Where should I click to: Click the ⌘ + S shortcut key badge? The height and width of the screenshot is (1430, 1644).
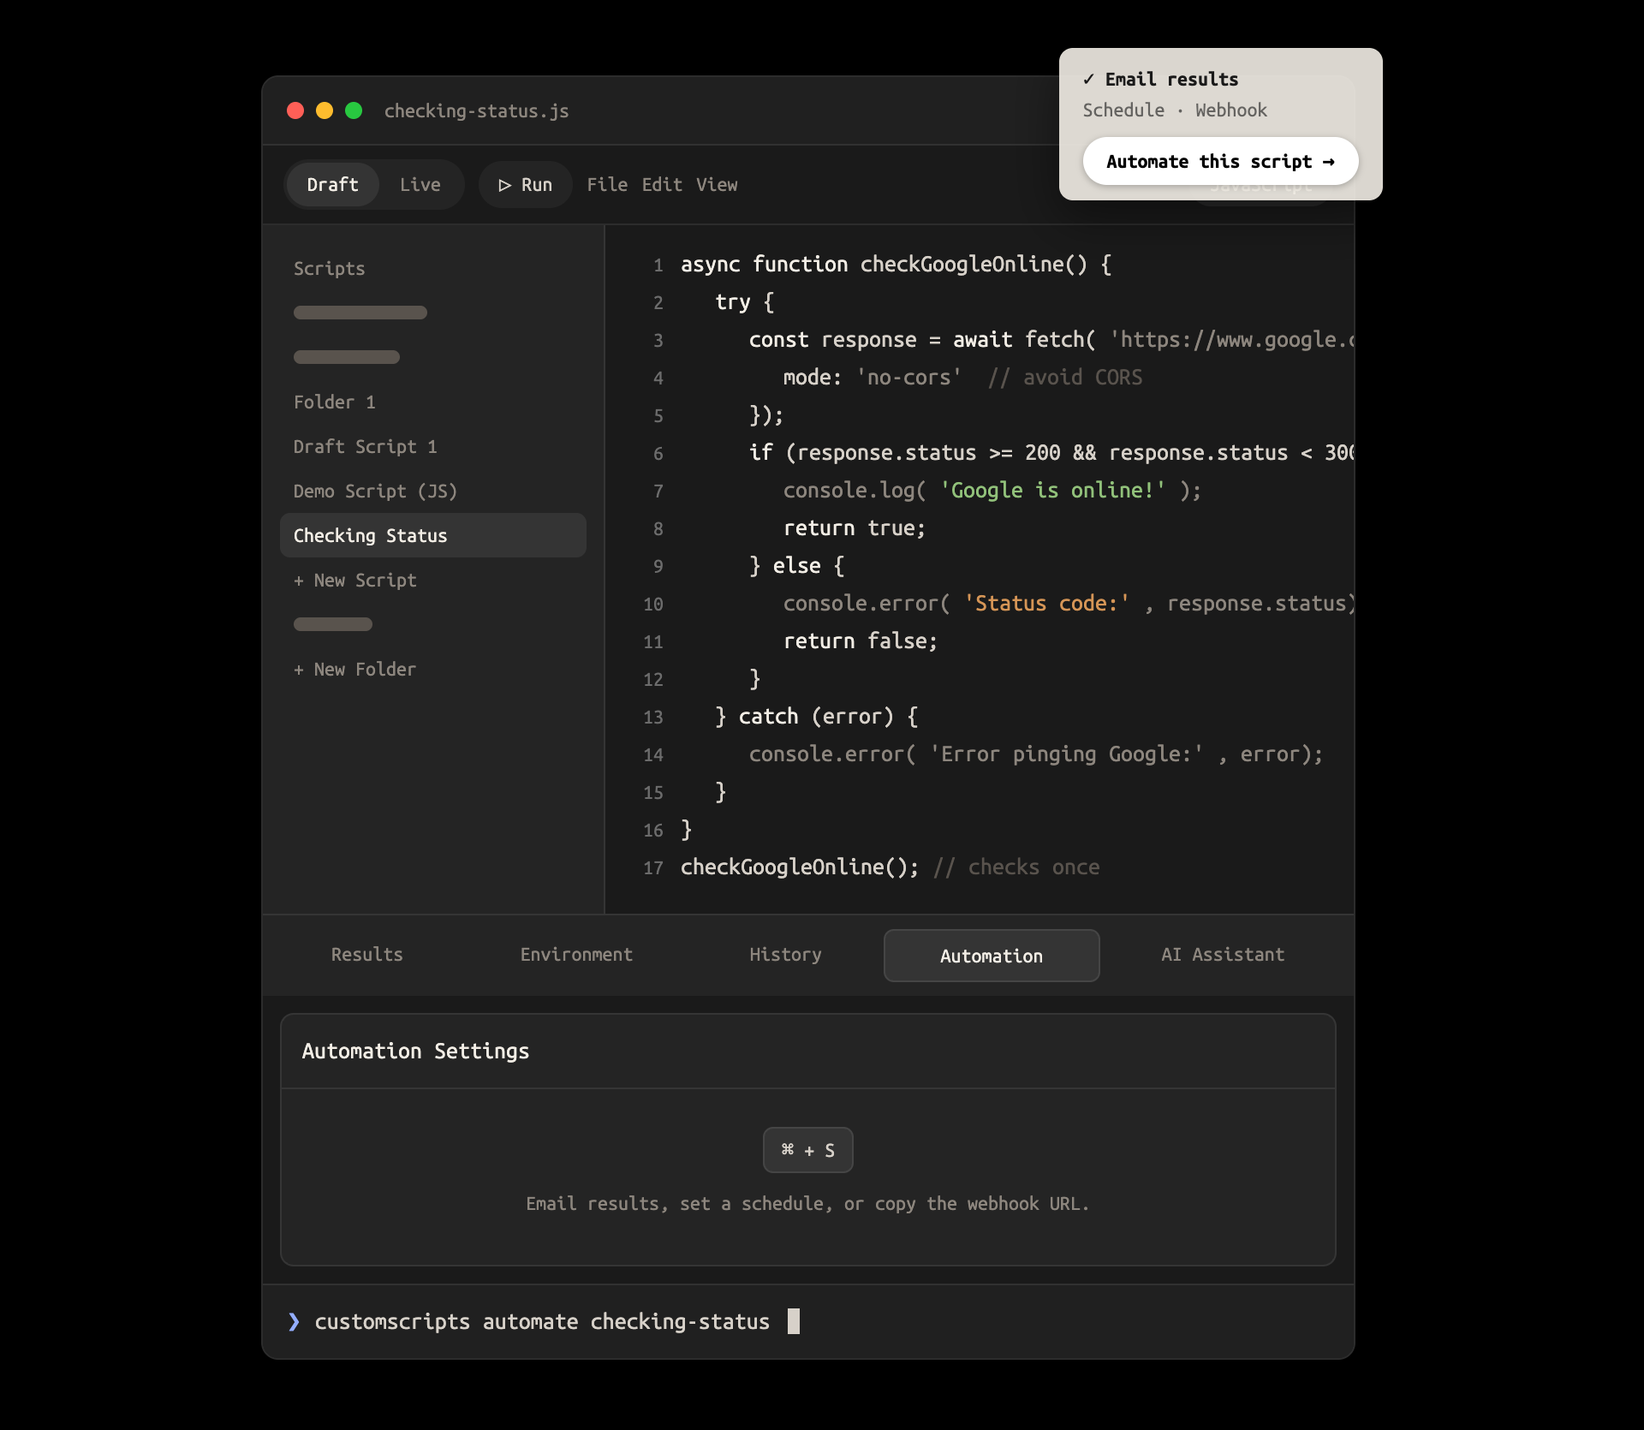tap(807, 1150)
